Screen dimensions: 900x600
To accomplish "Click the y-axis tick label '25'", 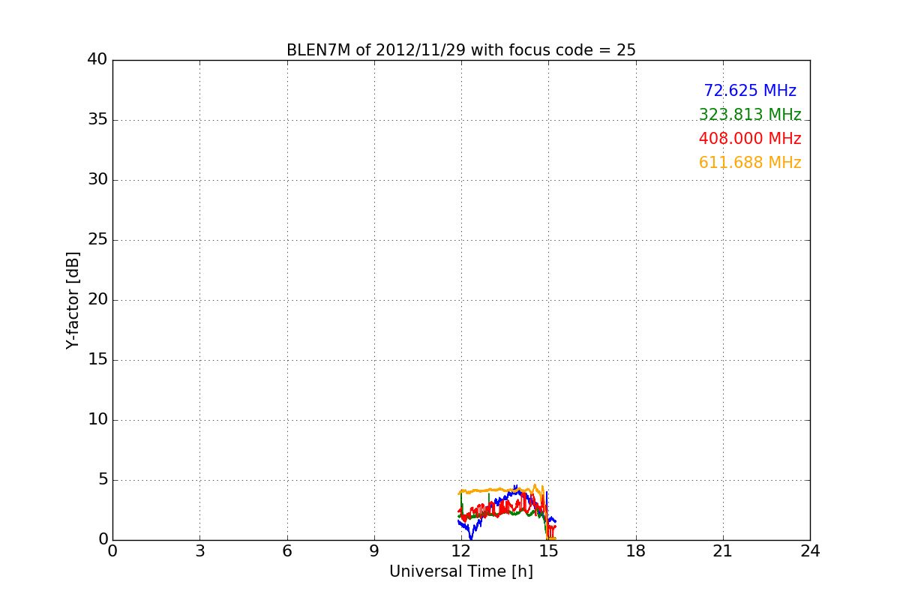I will coord(97,240).
